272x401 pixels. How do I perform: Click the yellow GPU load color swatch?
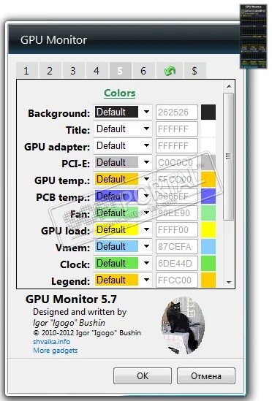(x=208, y=229)
